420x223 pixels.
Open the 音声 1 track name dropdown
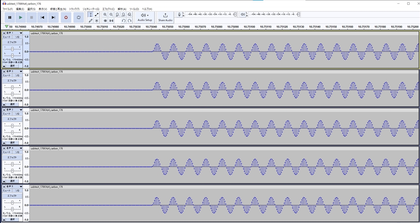tap(21, 33)
